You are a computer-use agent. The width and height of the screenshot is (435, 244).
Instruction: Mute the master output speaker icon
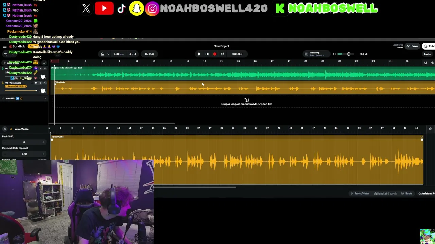point(334,54)
